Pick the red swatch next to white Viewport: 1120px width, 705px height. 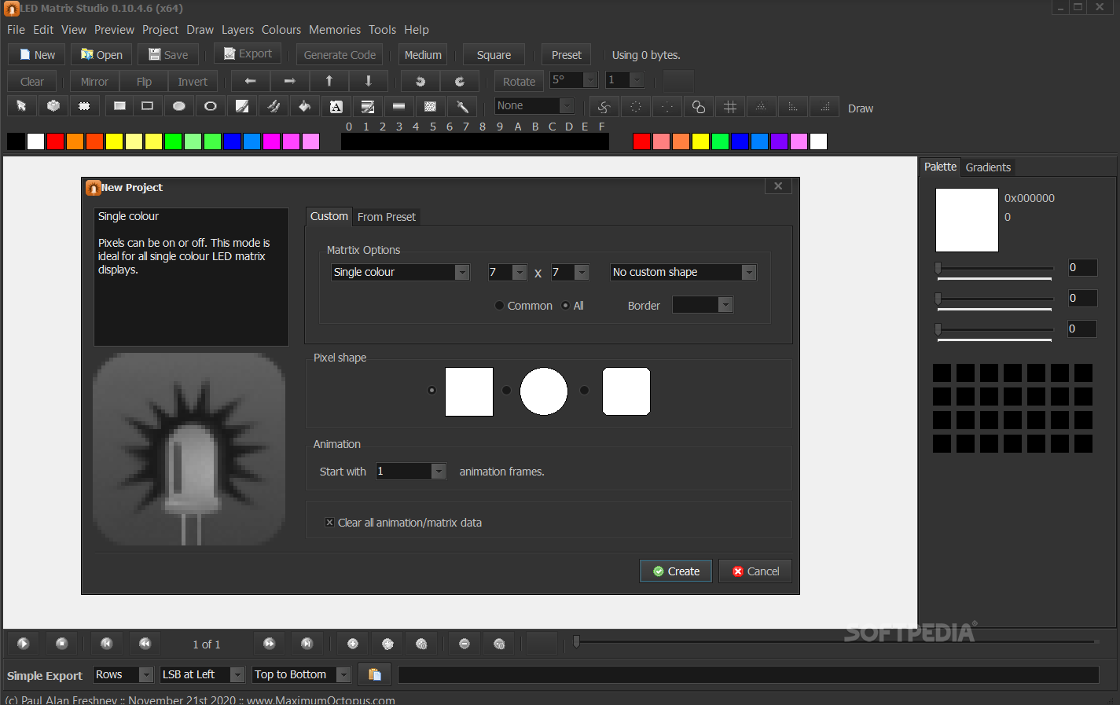[x=55, y=141]
